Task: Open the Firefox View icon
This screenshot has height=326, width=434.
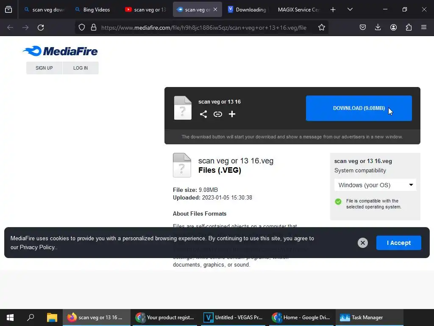Action: pyautogui.click(x=8, y=9)
